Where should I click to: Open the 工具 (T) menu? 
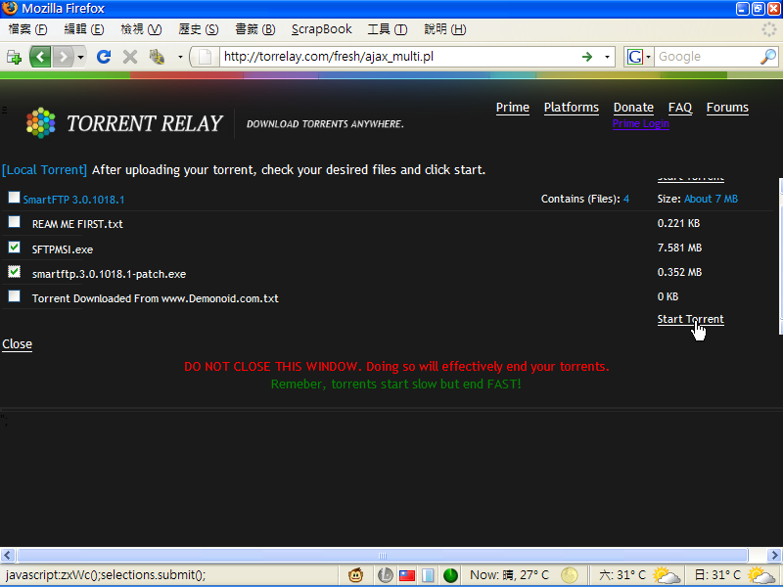[x=388, y=29]
